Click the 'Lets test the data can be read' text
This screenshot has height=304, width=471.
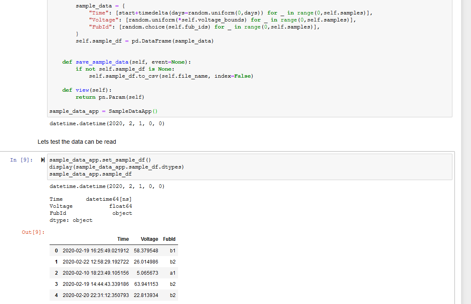76,142
